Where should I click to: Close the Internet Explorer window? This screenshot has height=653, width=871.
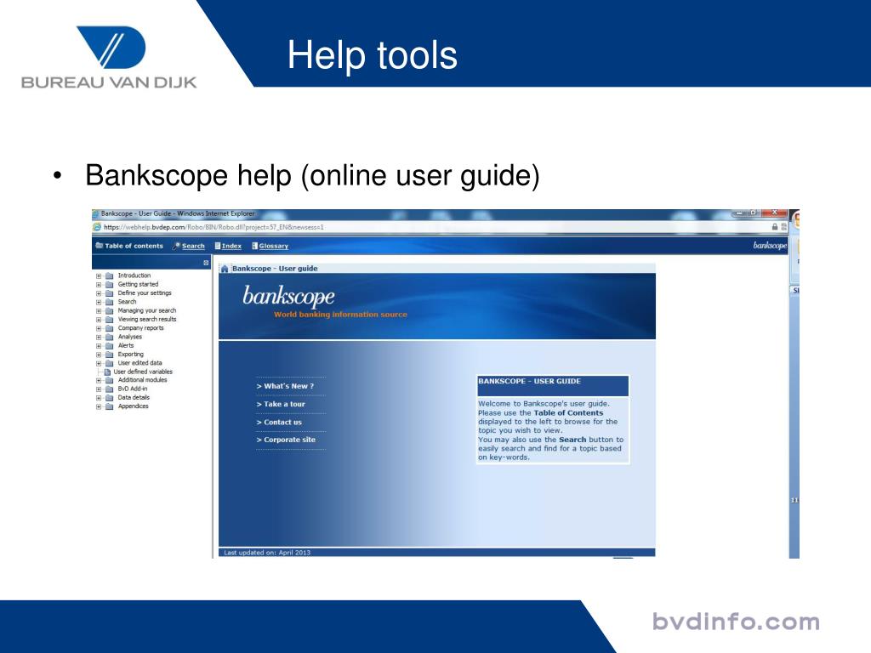pyautogui.click(x=774, y=213)
